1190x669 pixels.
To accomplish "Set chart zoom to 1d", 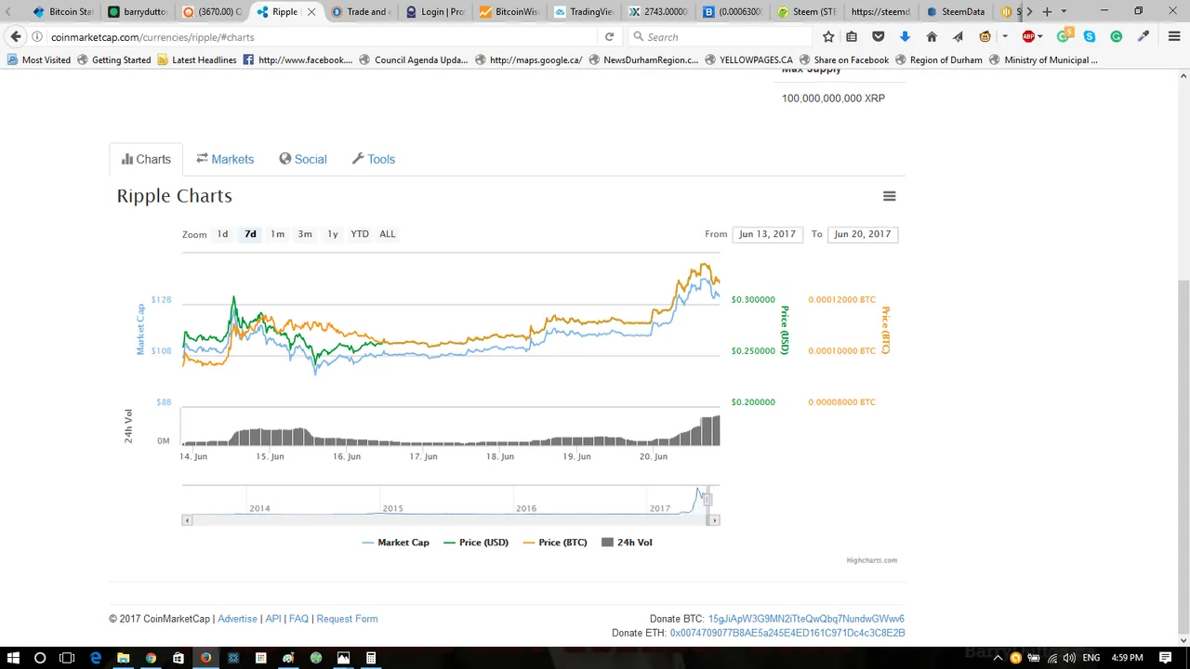I will click(222, 234).
